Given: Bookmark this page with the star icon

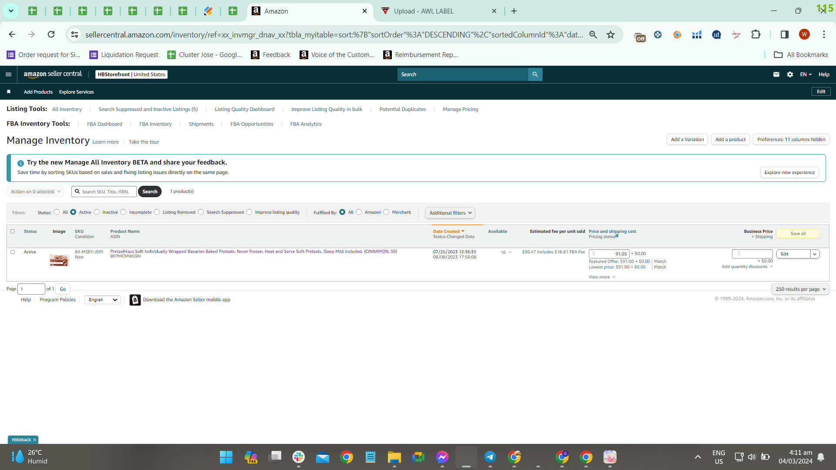Looking at the screenshot, I should point(611,34).
